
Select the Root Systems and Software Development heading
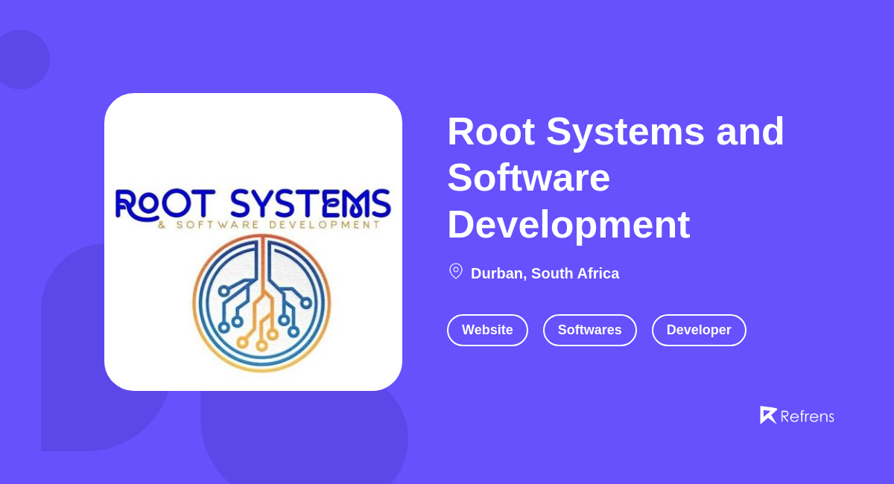615,179
